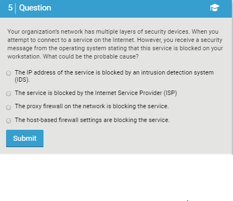
Task: Click the blue question header bar
Action: click(x=116, y=9)
